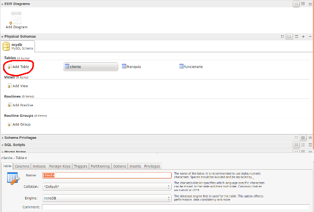
Task: Switch to the Foreign Keys tab
Action: tap(60, 166)
